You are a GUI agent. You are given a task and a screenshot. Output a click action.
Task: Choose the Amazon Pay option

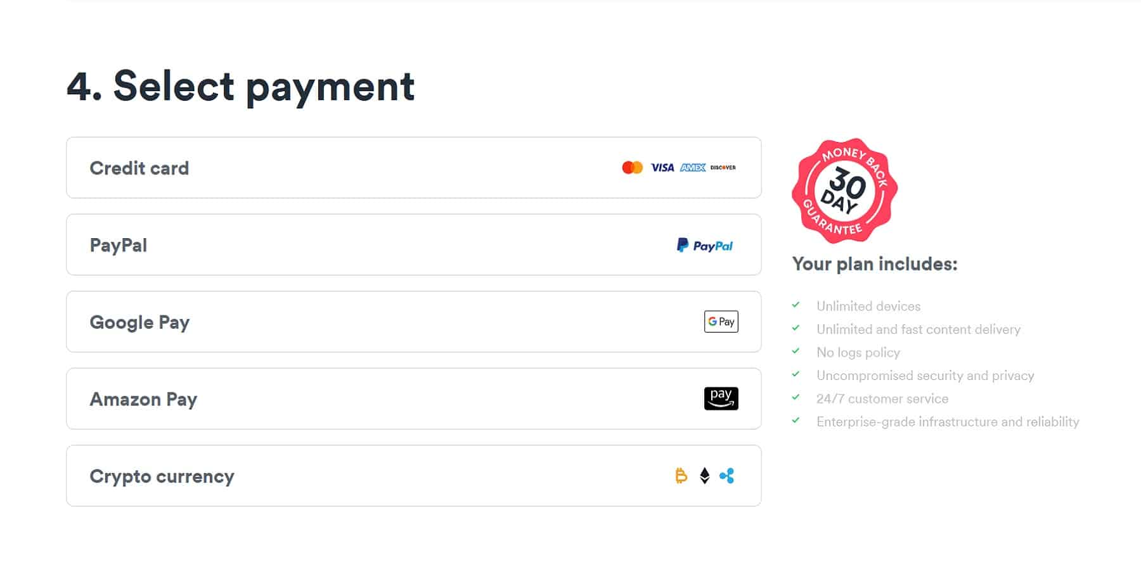pos(414,399)
